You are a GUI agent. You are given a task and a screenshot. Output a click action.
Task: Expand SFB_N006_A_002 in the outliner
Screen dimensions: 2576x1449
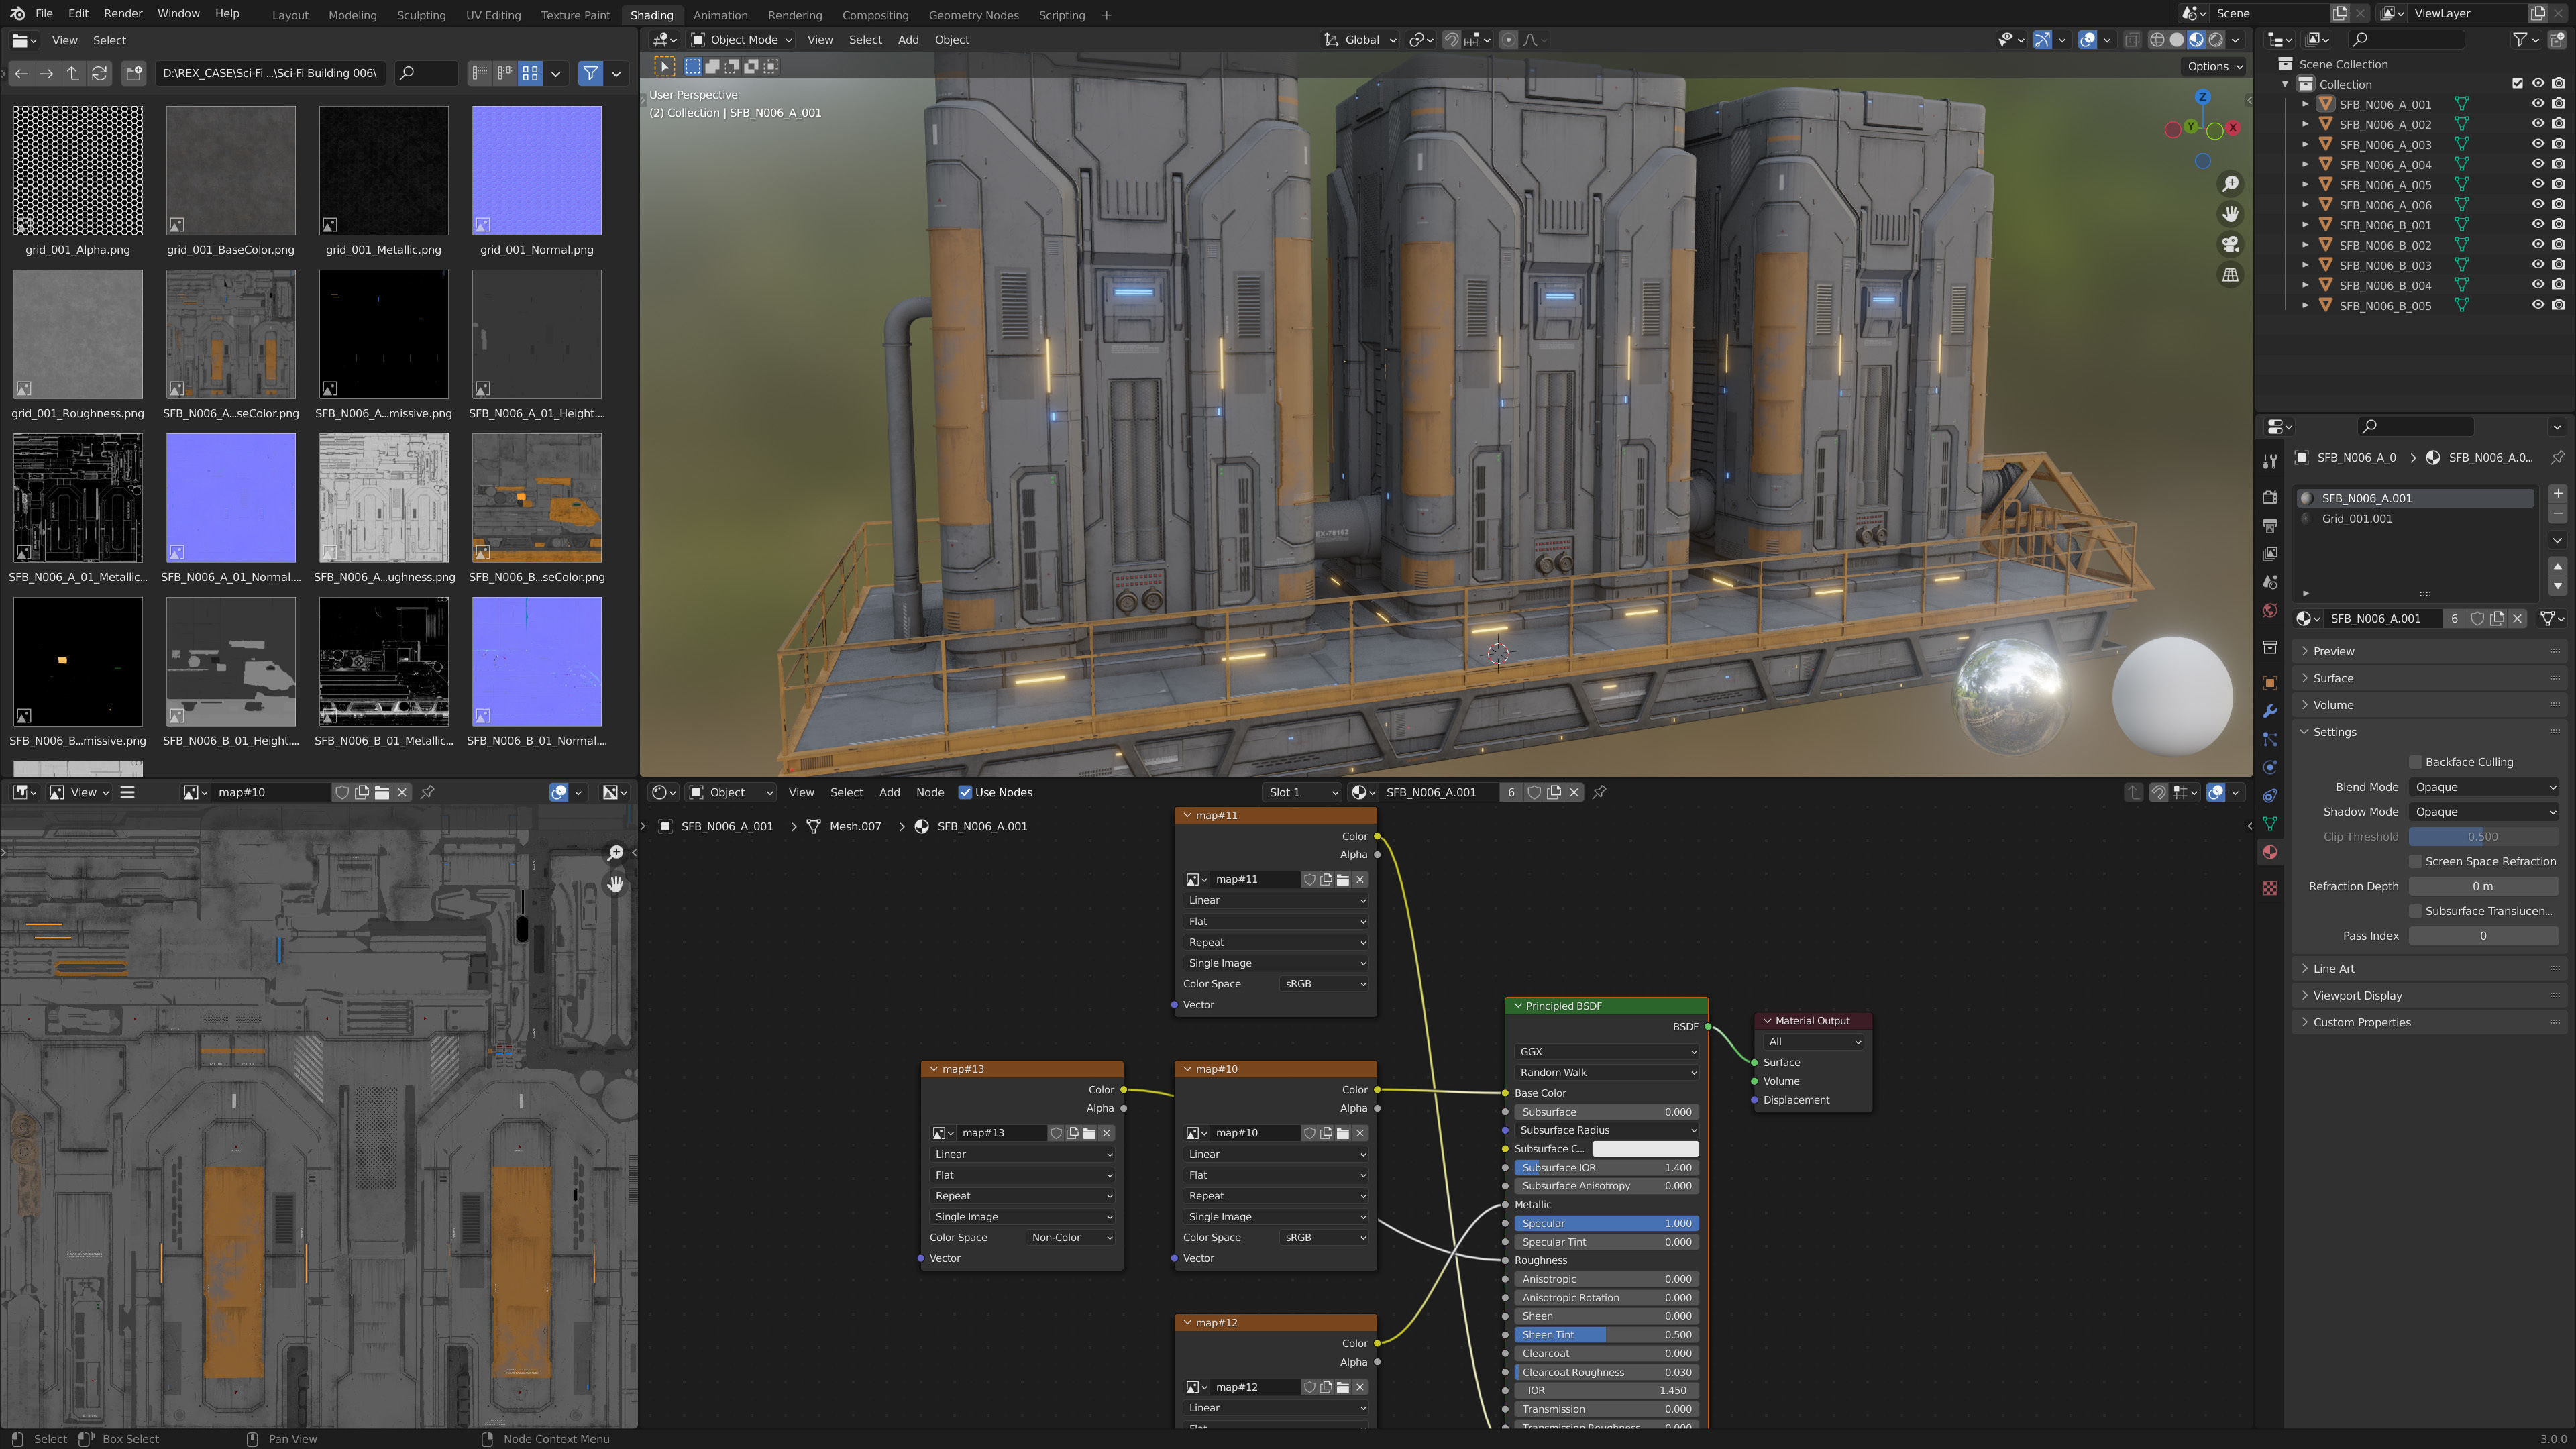point(2305,124)
